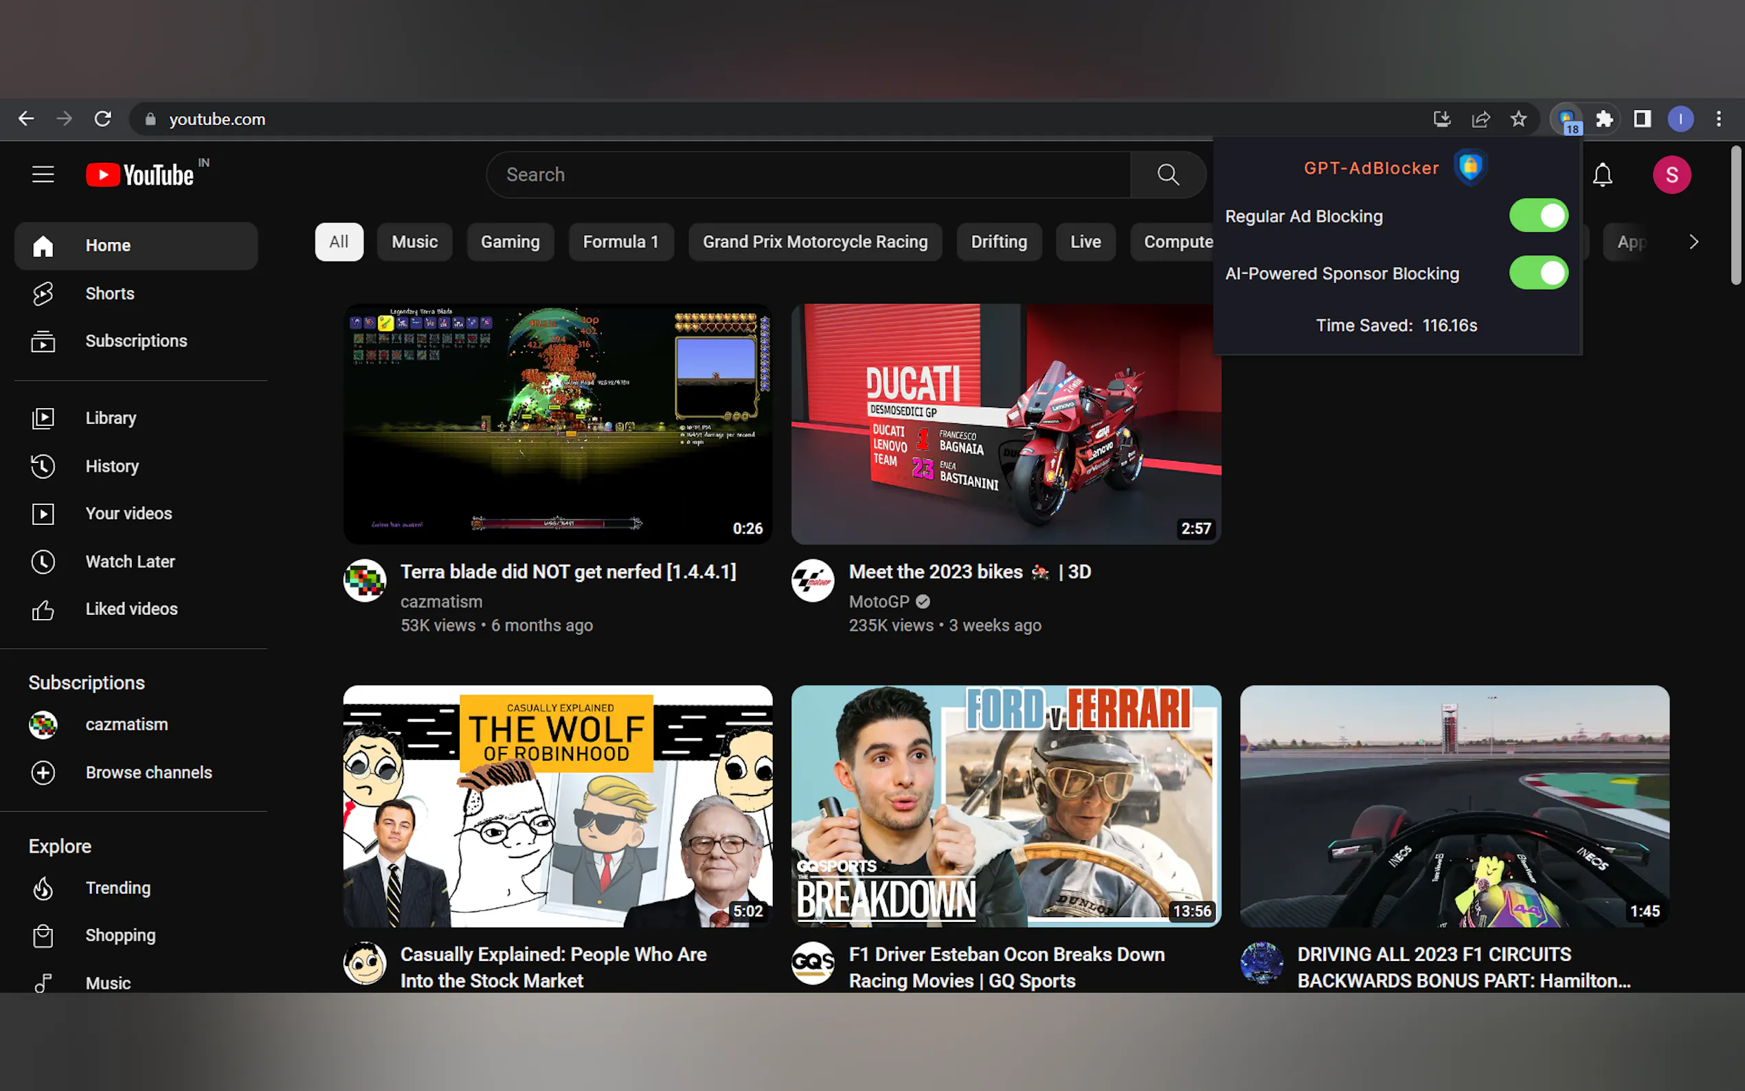The image size is (1745, 1091).
Task: Open notifications bell
Action: 1603,175
